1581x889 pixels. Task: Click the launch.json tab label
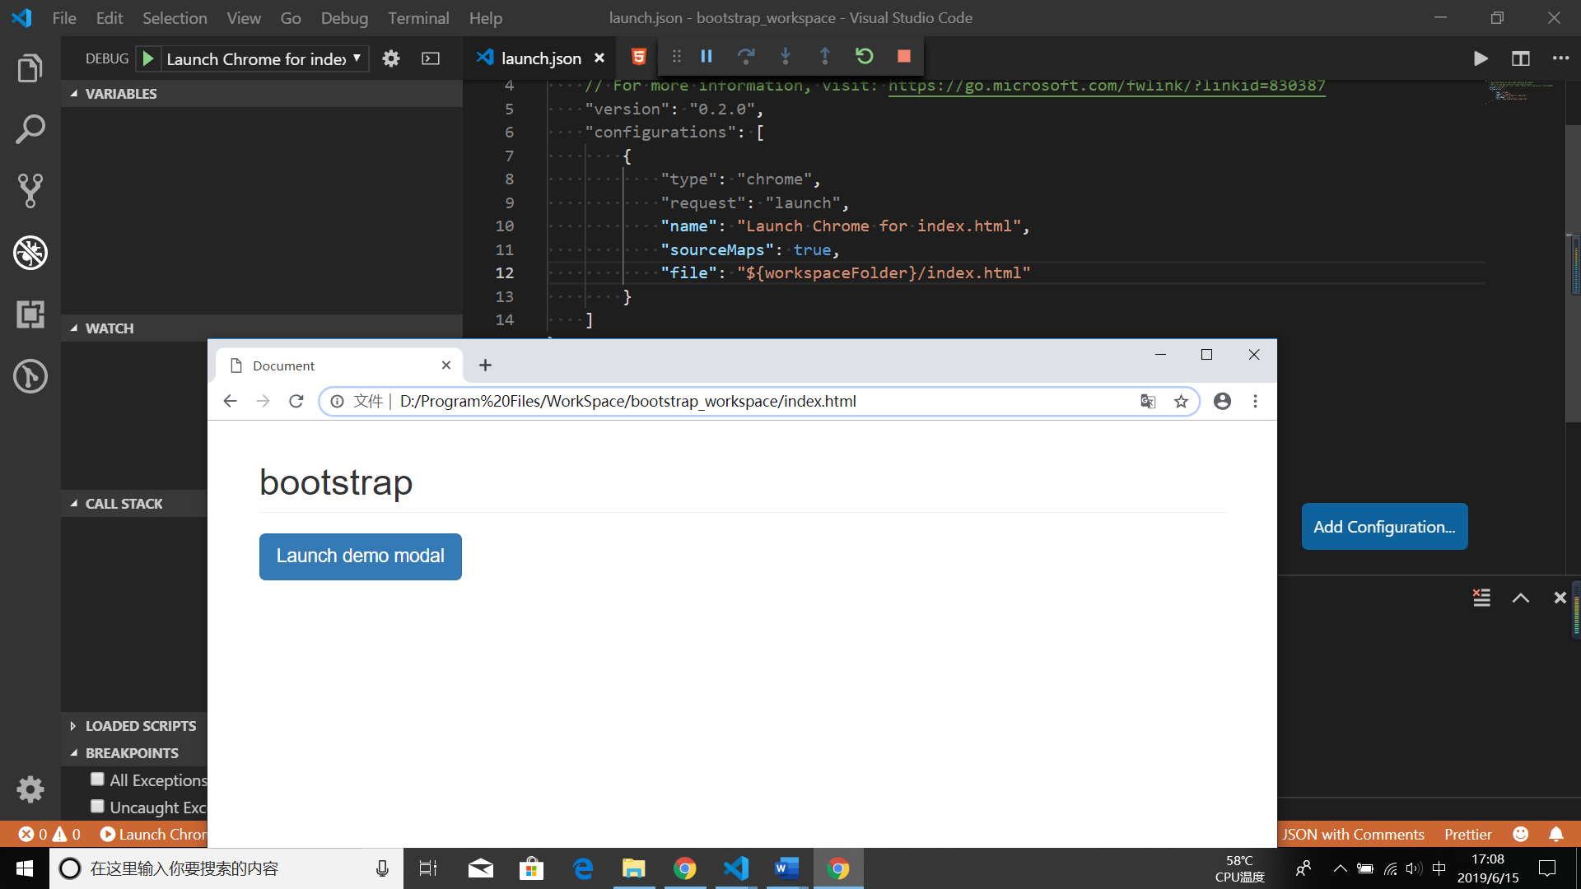coord(541,57)
